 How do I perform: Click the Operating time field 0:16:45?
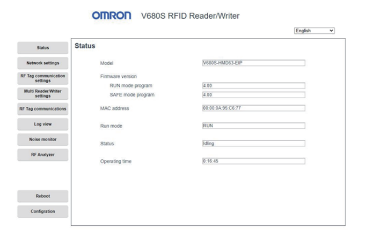click(x=253, y=161)
